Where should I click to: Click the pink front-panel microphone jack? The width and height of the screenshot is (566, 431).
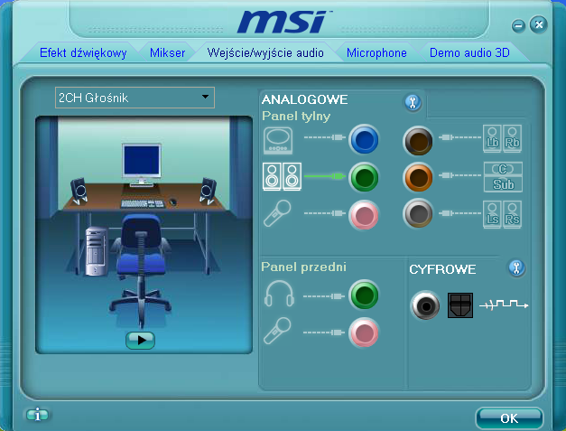364,332
